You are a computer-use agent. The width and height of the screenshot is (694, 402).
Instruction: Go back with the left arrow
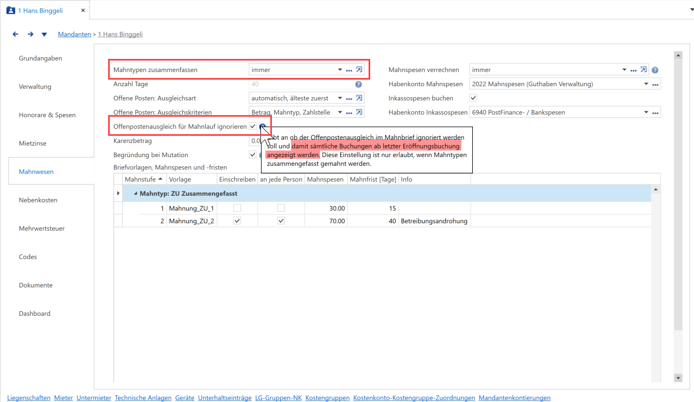click(x=15, y=34)
